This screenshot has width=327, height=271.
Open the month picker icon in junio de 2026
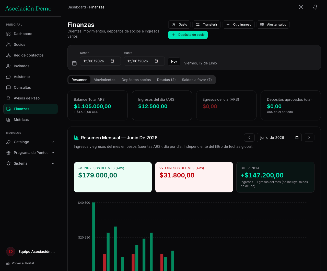click(x=297, y=138)
